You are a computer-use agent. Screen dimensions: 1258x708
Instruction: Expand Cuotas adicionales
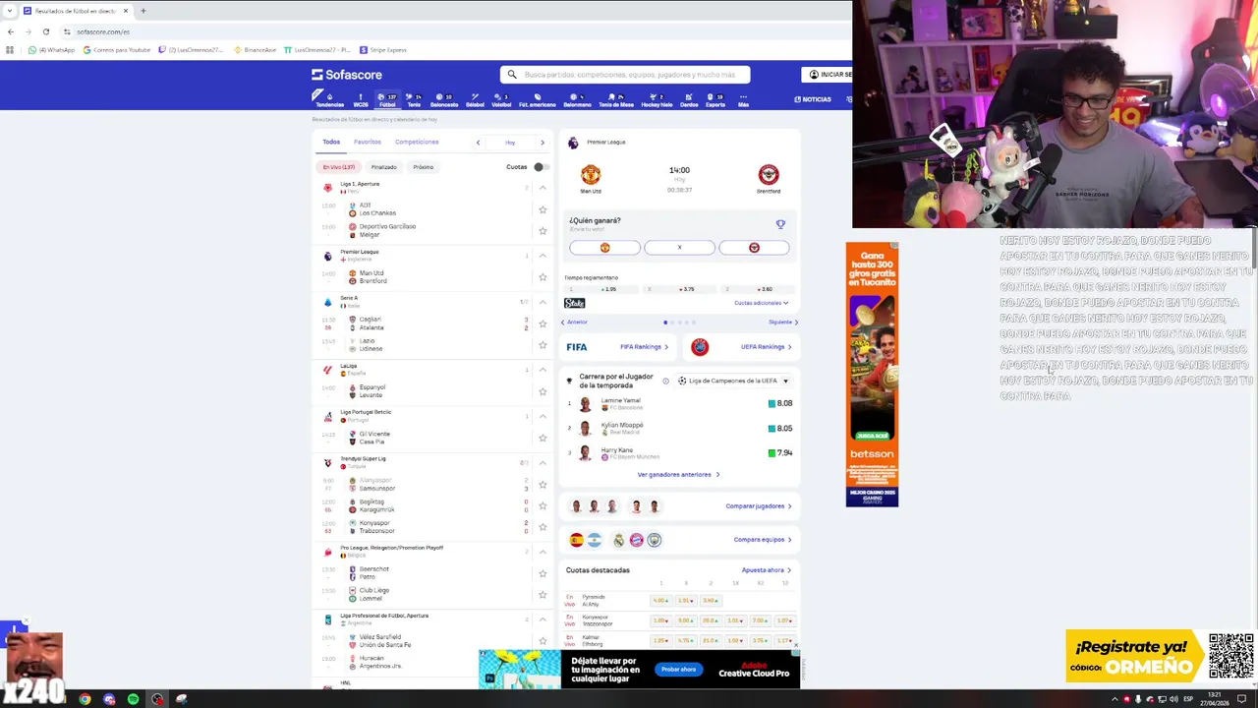[761, 303]
